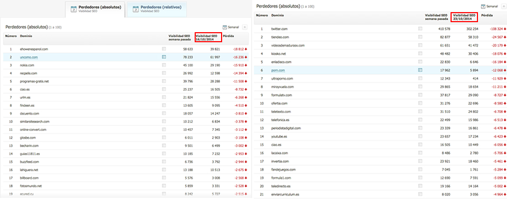This screenshot has height=200, width=507.
Task: Open tiendeo.com domain link
Action: click(280, 37)
